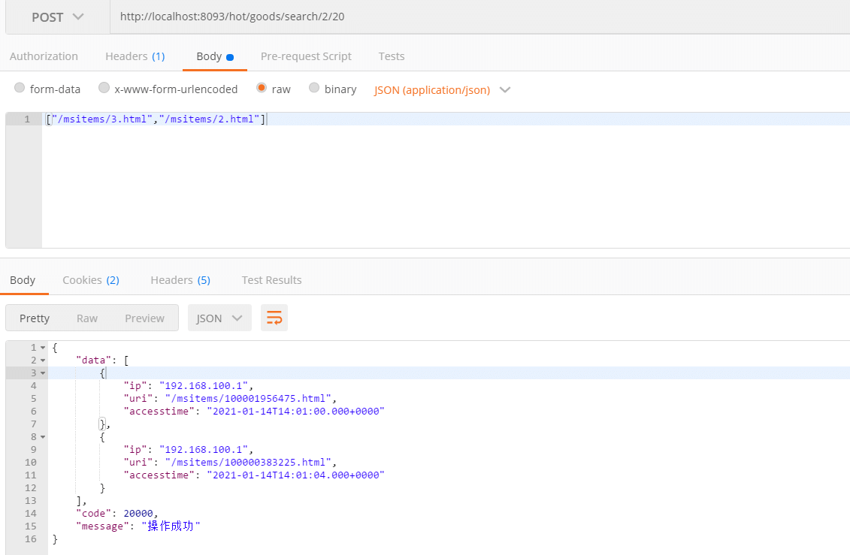Open the Pre-request Script tab
The image size is (850, 555).
(x=306, y=56)
